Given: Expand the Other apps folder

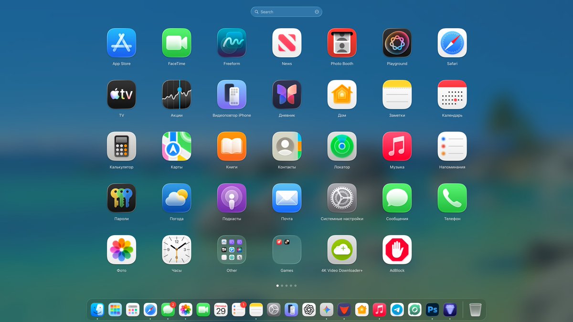Looking at the screenshot, I should tap(232, 249).
